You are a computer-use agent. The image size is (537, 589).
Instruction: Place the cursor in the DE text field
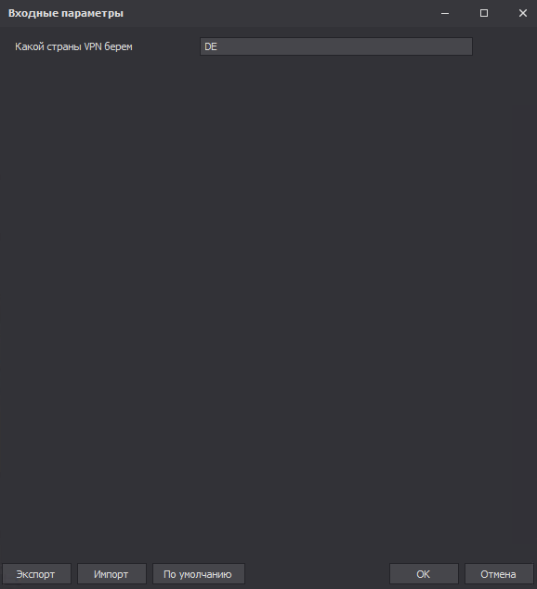[x=336, y=46]
